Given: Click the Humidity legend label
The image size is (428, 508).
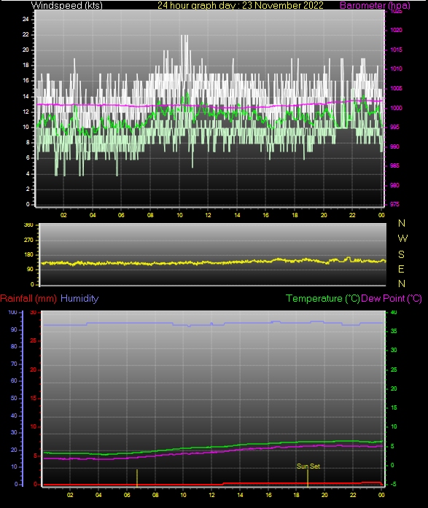Looking at the screenshot, I should tap(79, 298).
